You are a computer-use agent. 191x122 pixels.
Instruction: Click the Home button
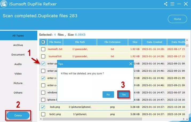pos(177,19)
